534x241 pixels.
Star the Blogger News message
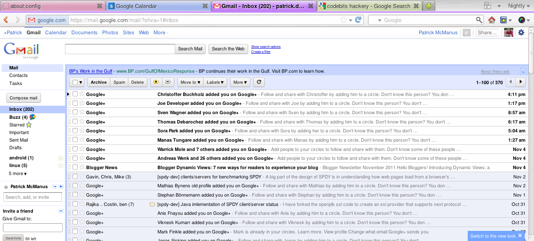tap(82, 167)
